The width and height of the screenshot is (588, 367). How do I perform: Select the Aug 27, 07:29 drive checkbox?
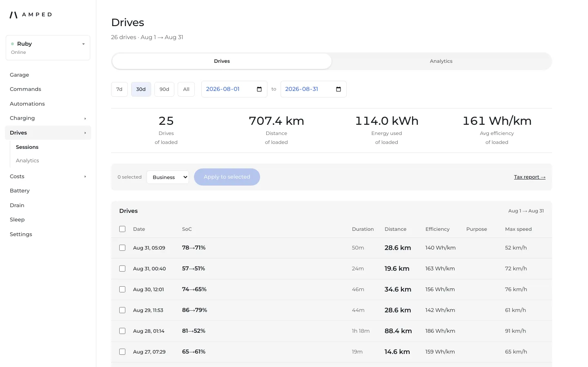click(x=122, y=352)
